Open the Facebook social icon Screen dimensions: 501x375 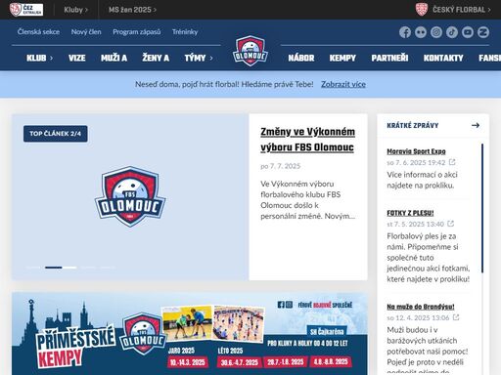pyautogui.click(x=405, y=32)
